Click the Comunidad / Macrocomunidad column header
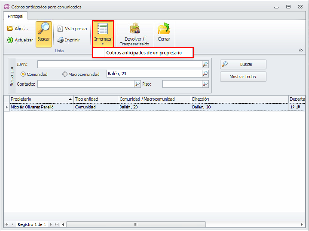Image resolution: width=309 pixels, height=231 pixels. pyautogui.click(x=154, y=99)
